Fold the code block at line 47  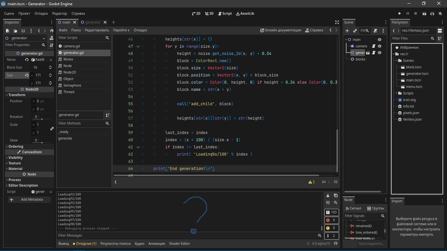coord(138,46)
